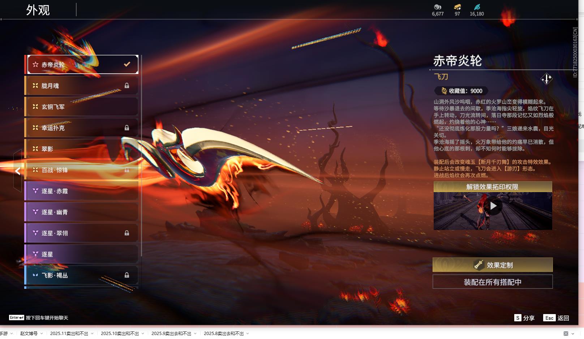Open the 赵文博号 sheet tab dropdown
This screenshot has width=584, height=339.
click(x=42, y=334)
